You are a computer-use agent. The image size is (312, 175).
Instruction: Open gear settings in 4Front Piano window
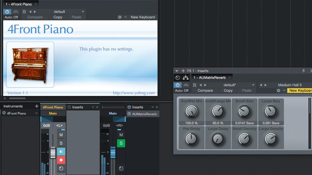point(120,17)
